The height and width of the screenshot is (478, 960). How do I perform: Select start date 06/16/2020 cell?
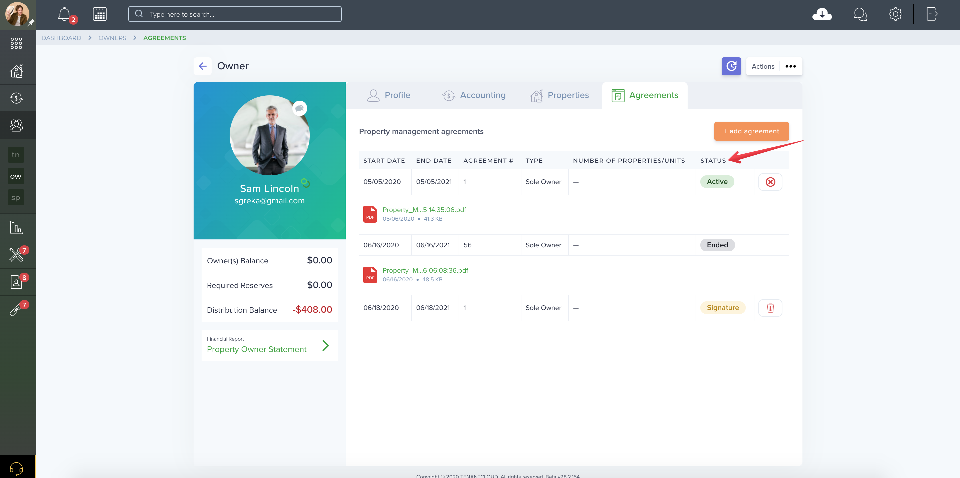point(381,245)
